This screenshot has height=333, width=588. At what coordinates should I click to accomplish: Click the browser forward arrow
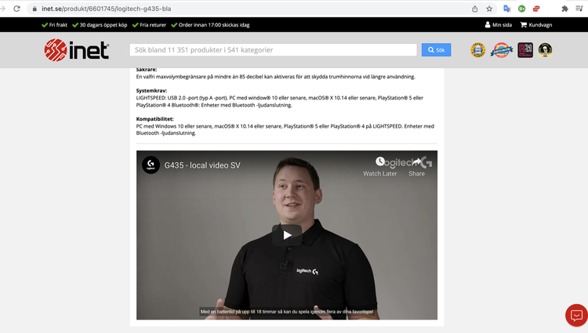(x=3, y=9)
